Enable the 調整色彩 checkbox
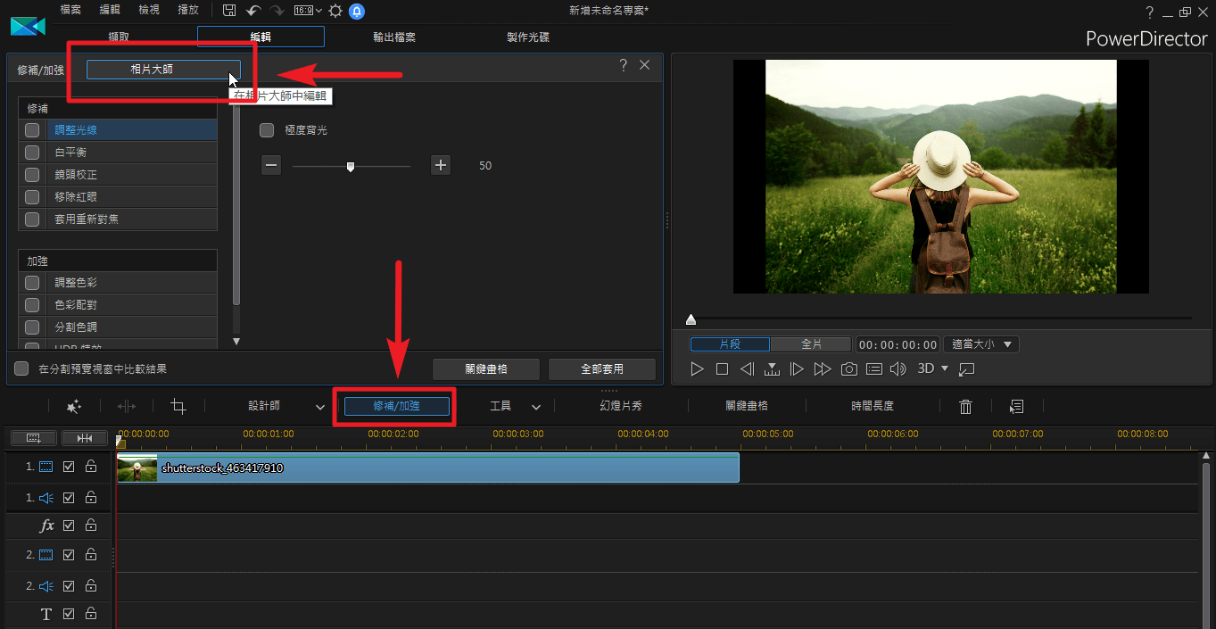 (32, 282)
